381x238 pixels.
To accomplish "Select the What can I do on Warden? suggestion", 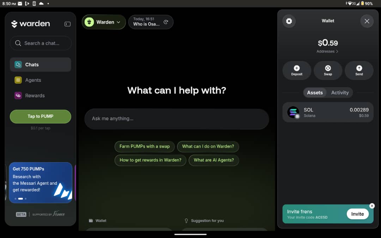I will coord(208,146).
